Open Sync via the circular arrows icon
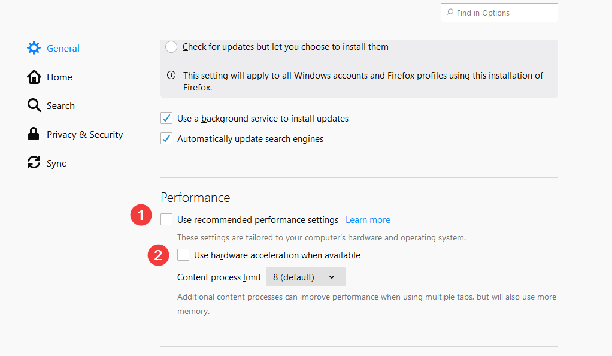Viewport: 612px width, 356px height. tap(34, 162)
